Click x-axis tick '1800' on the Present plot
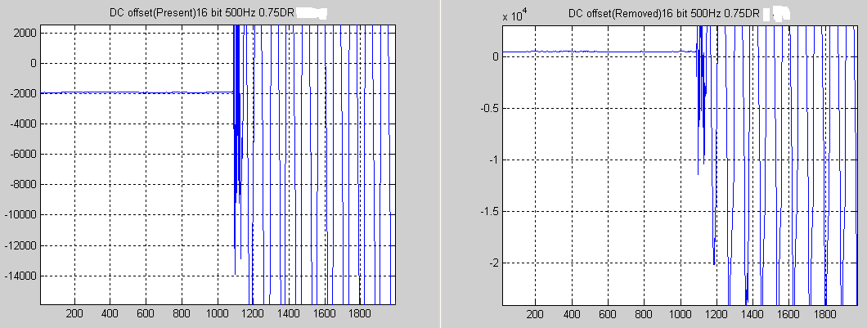The width and height of the screenshot is (867, 328). [360, 313]
